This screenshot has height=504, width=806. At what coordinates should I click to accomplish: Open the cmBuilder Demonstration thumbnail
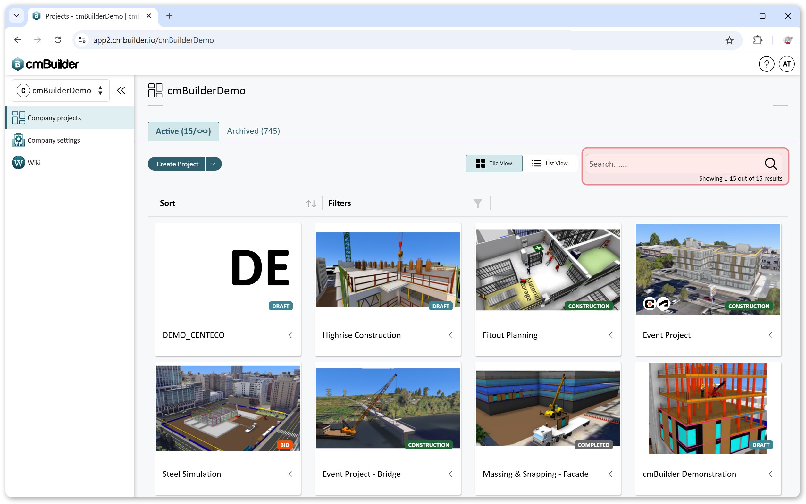(x=707, y=408)
